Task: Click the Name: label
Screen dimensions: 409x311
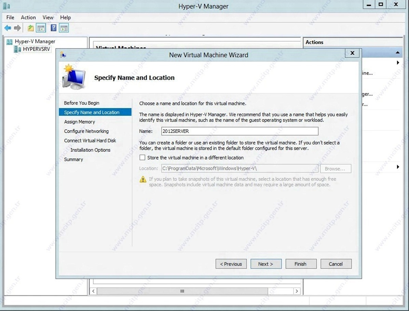Action: click(146, 131)
